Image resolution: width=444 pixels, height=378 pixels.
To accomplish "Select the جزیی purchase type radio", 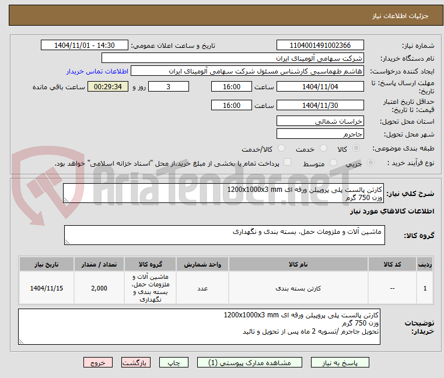I will point(370,163).
